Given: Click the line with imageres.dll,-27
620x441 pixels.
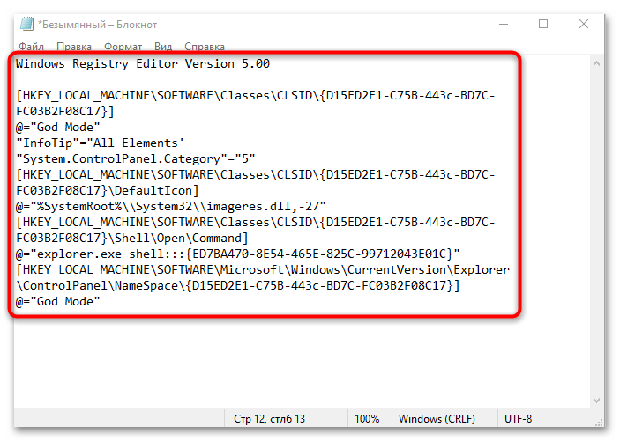Looking at the screenshot, I should click(x=171, y=207).
